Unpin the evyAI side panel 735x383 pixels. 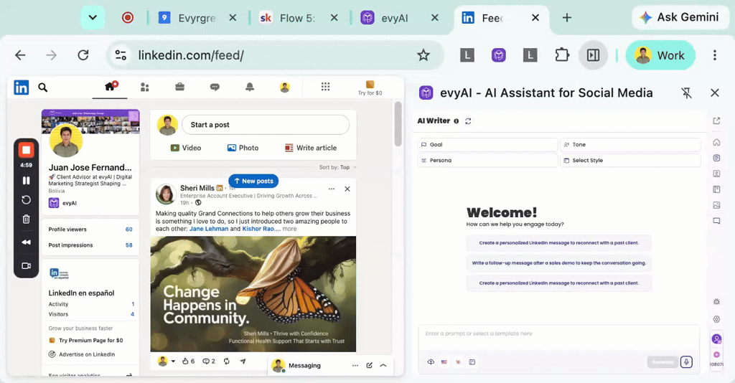point(687,93)
